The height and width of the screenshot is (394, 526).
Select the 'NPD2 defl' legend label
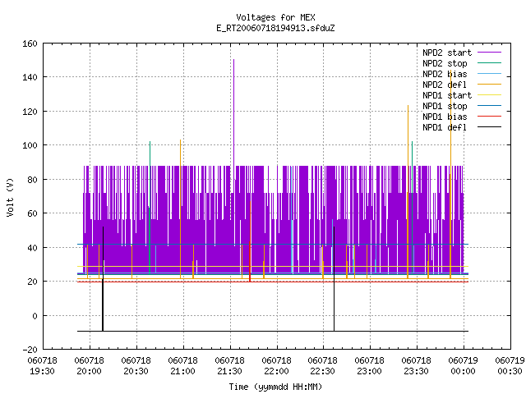pyautogui.click(x=445, y=85)
